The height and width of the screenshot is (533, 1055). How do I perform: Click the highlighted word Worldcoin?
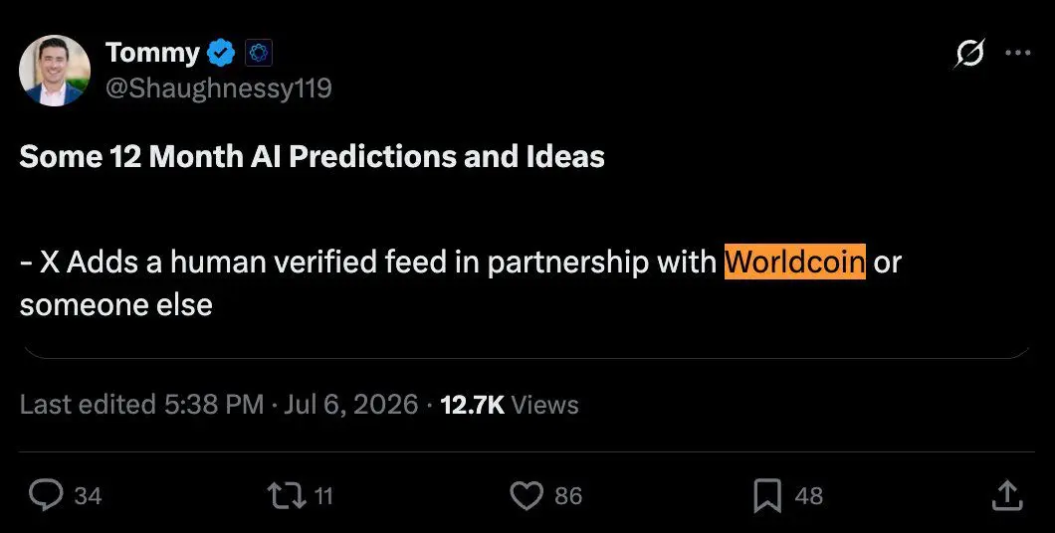pyautogui.click(x=794, y=261)
